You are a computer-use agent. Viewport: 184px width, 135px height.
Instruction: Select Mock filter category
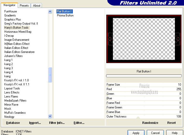[x=8, y=109]
